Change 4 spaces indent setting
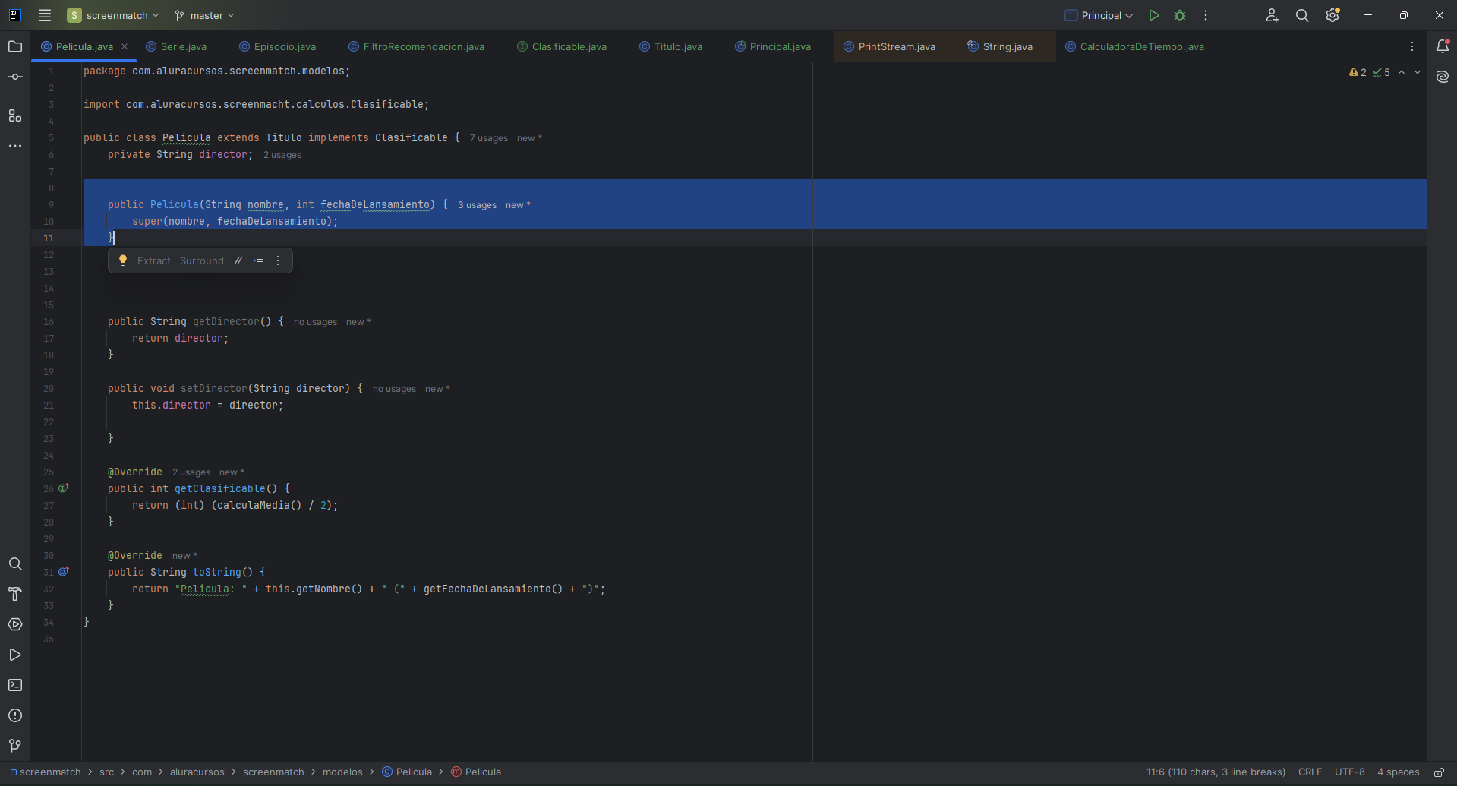Screen dimensions: 1457x786 (x=1398, y=772)
